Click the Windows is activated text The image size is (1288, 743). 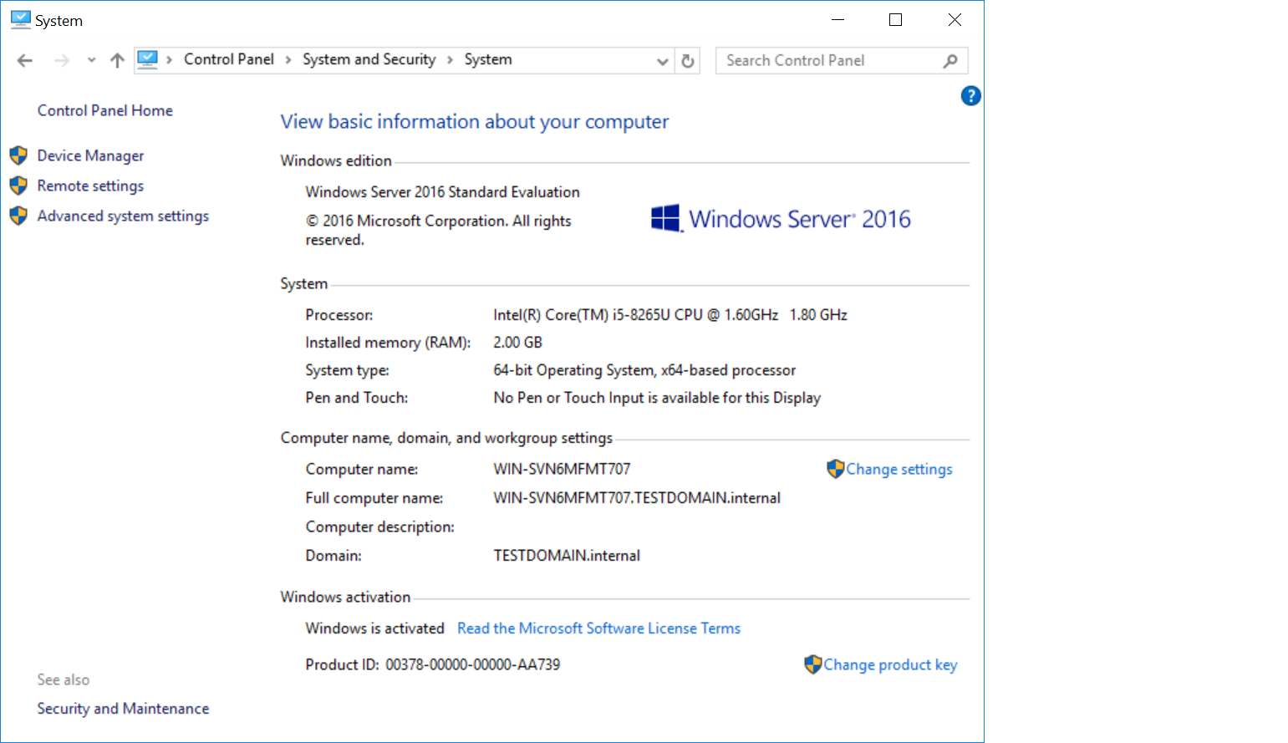tap(374, 628)
